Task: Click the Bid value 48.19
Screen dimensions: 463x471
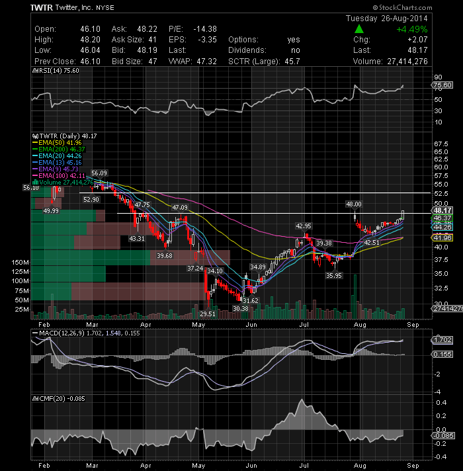Action: (147, 50)
